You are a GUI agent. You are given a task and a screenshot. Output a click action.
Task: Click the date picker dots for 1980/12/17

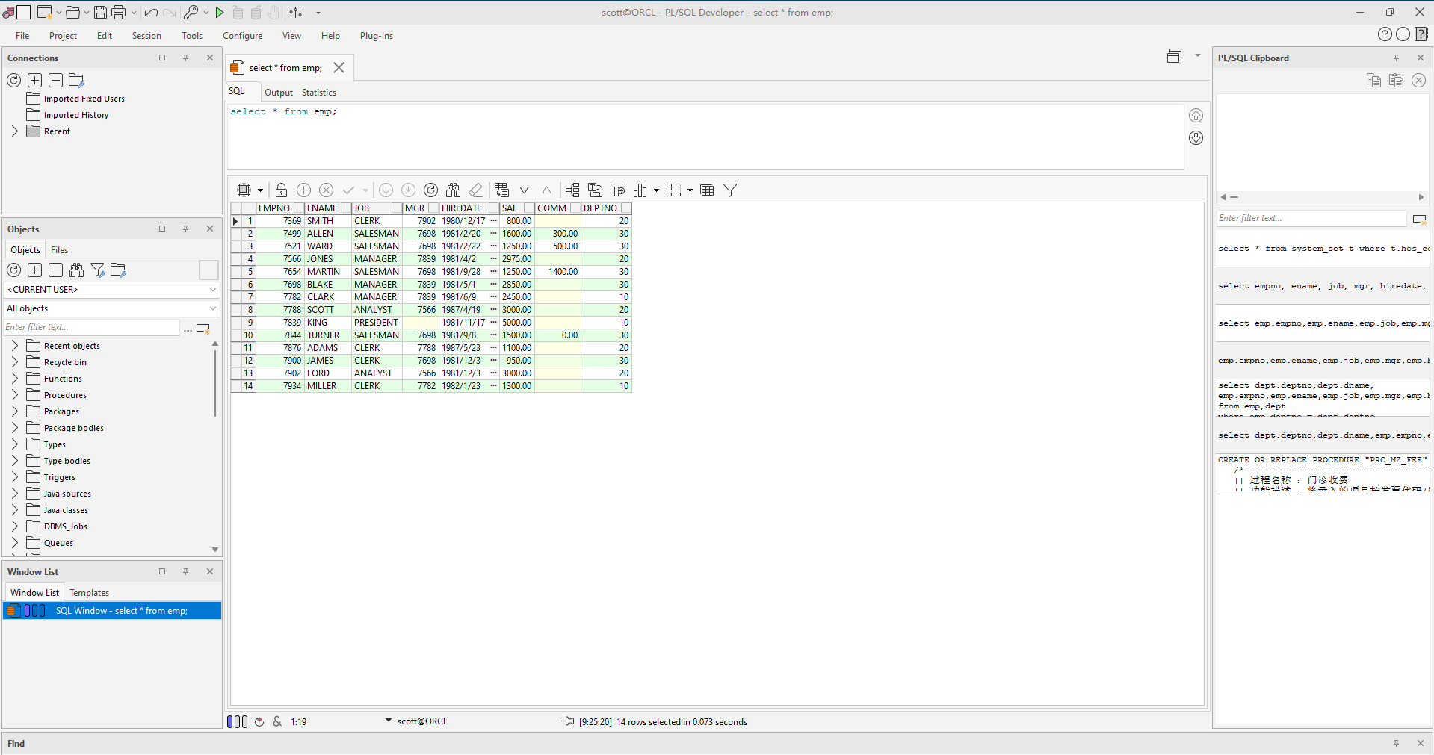point(494,221)
